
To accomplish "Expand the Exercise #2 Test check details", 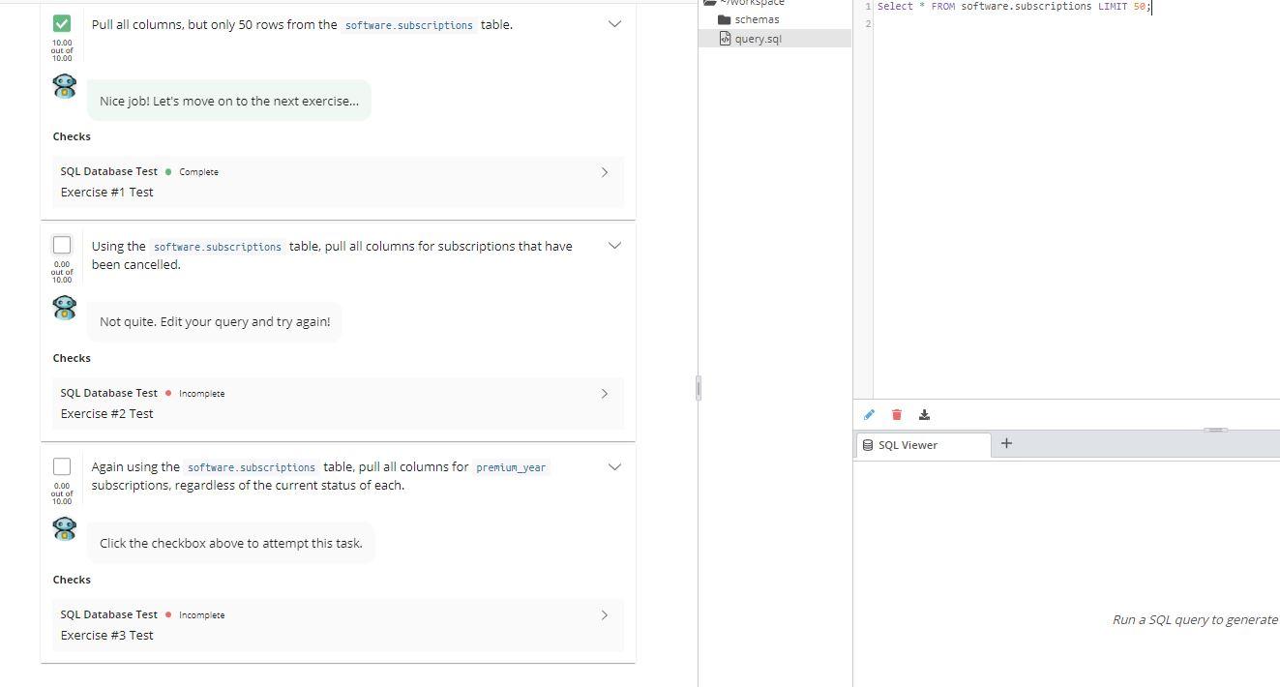I will (604, 393).
